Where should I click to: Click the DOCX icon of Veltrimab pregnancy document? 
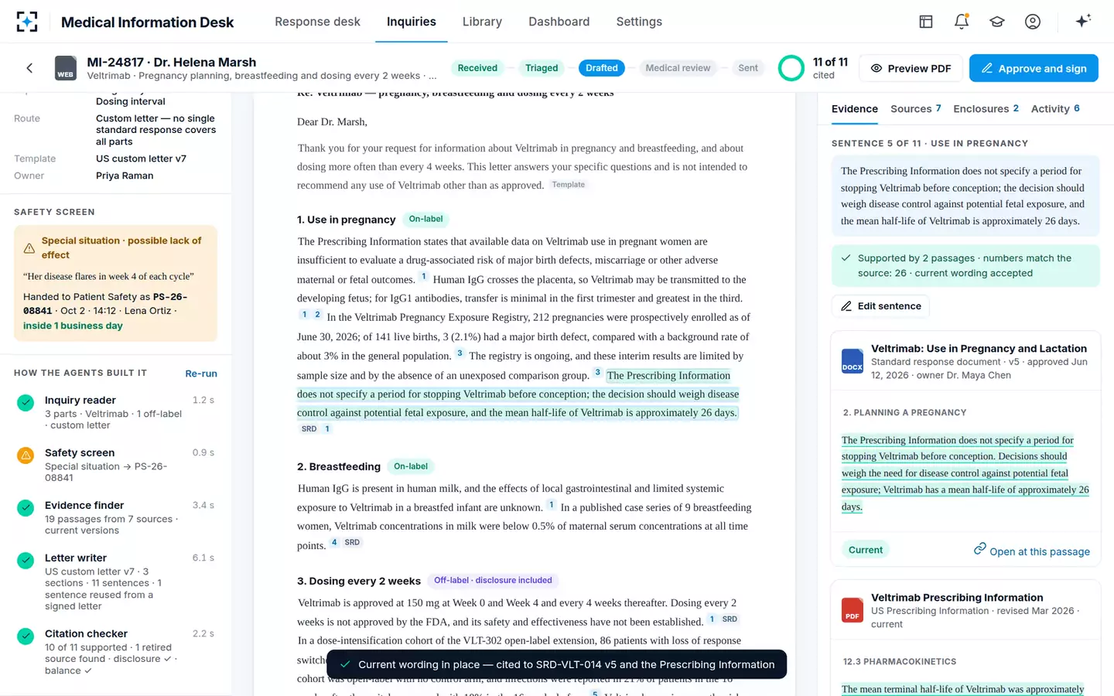[x=853, y=361]
